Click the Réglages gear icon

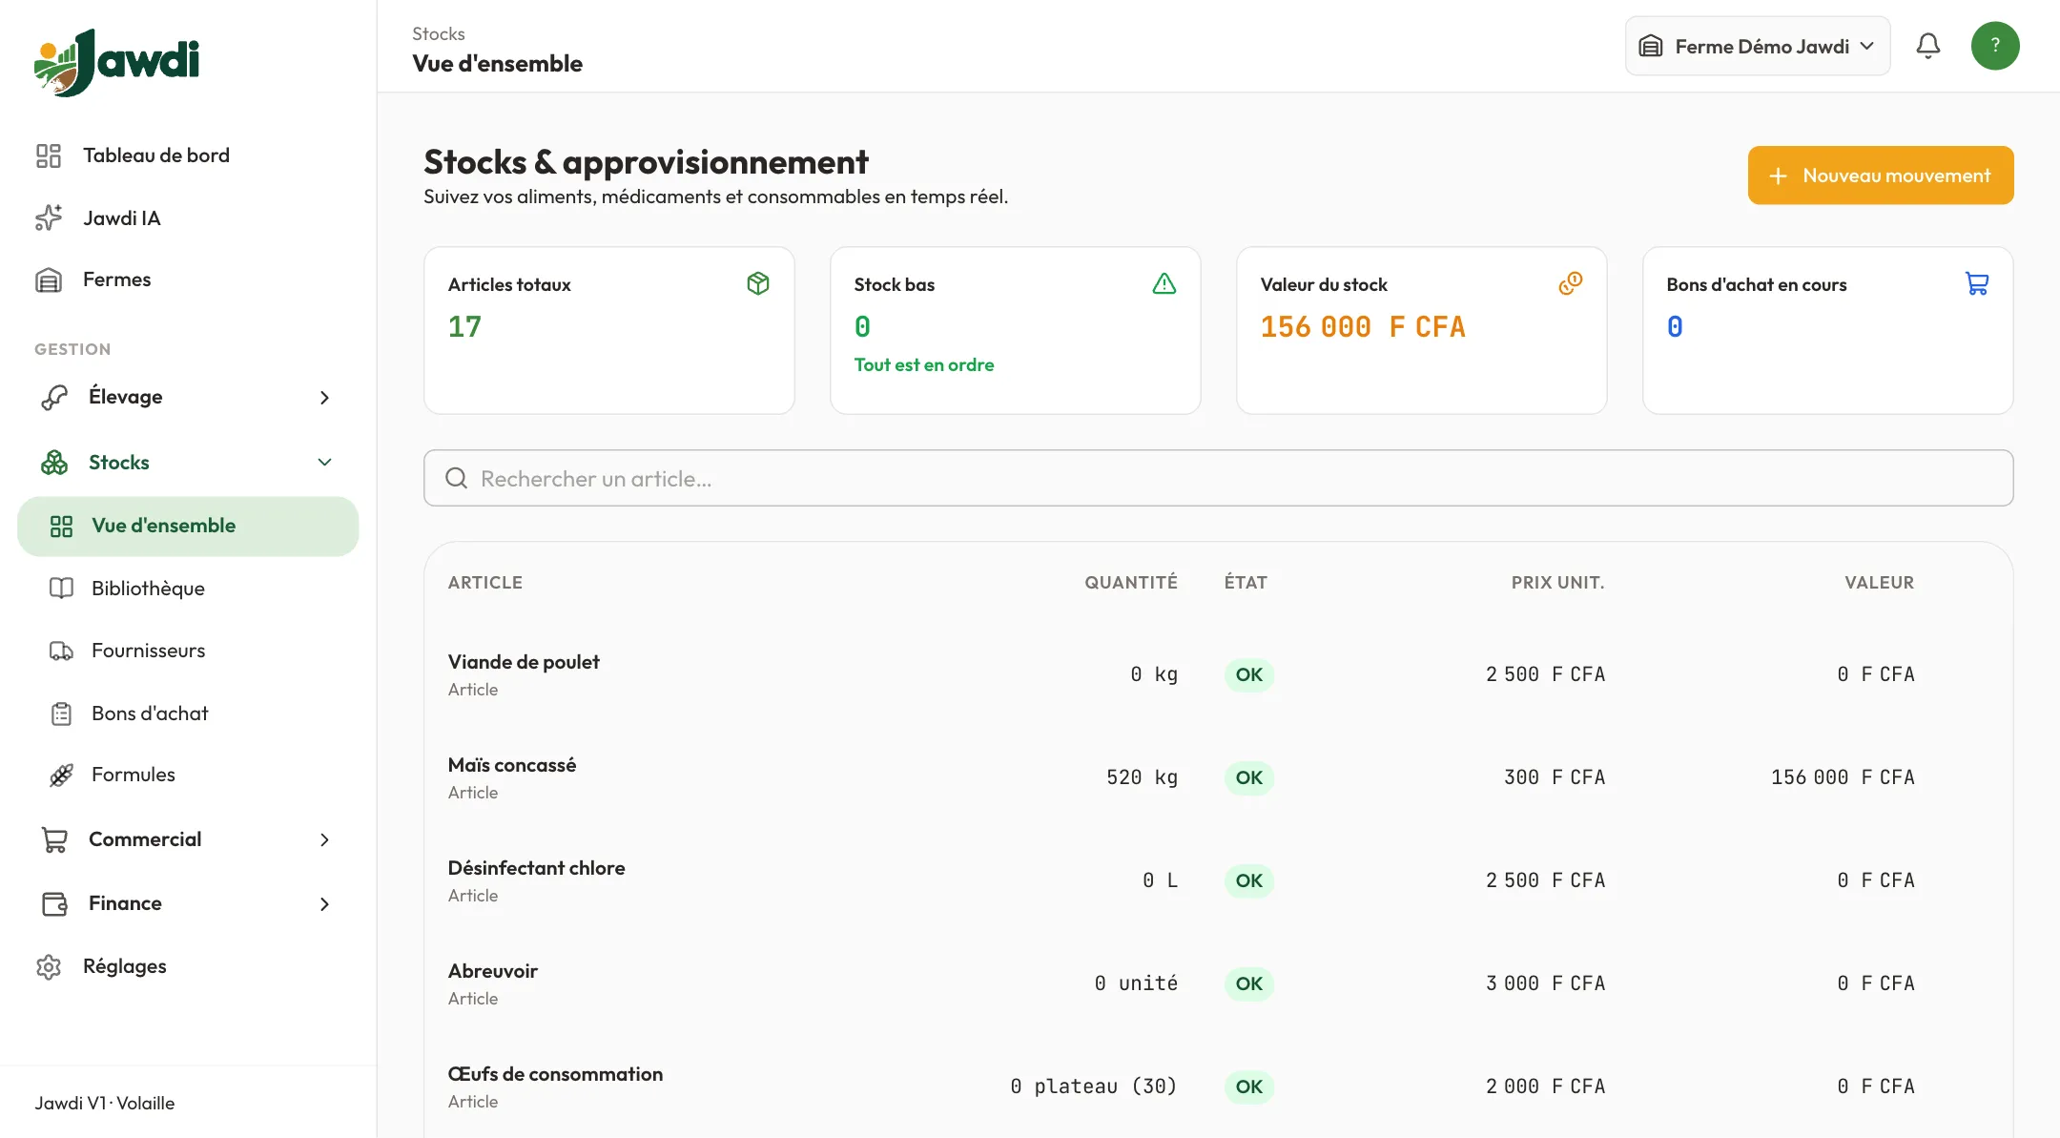[49, 966]
